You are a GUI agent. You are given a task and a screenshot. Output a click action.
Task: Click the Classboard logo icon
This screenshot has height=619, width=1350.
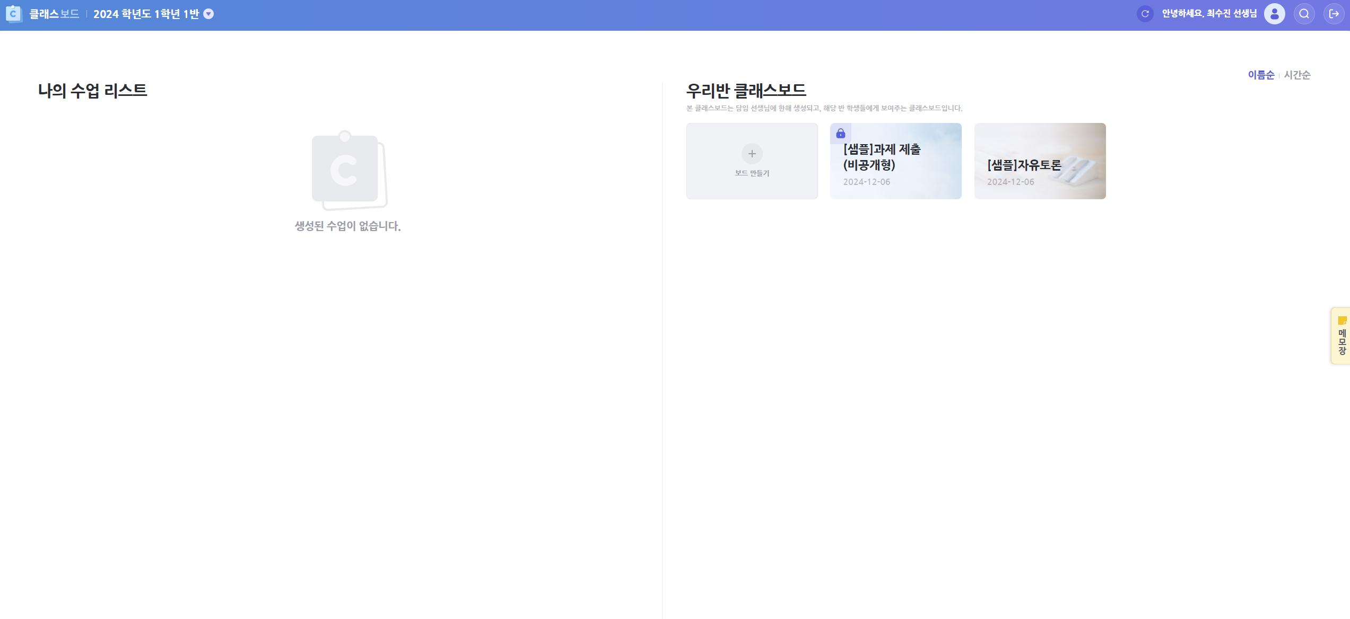click(x=14, y=14)
